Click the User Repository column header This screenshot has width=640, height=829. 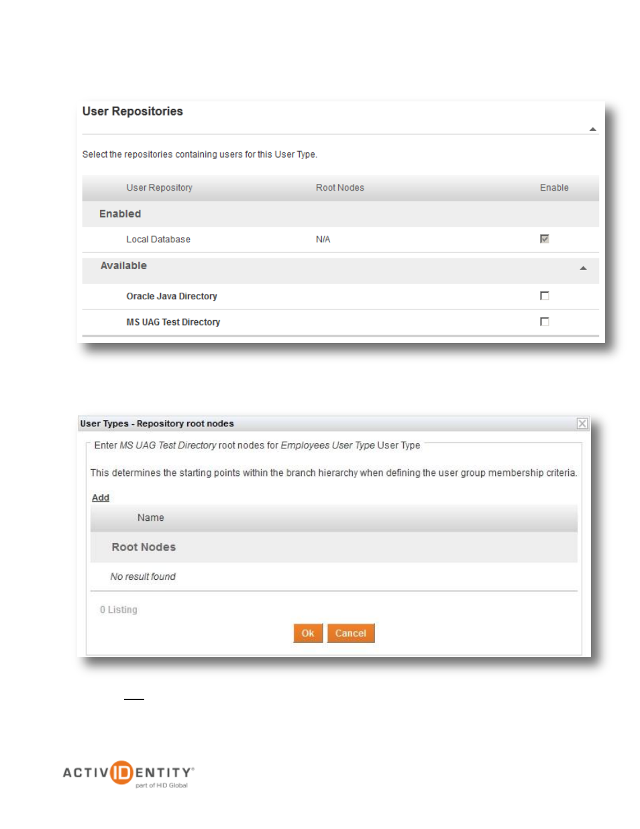click(160, 188)
